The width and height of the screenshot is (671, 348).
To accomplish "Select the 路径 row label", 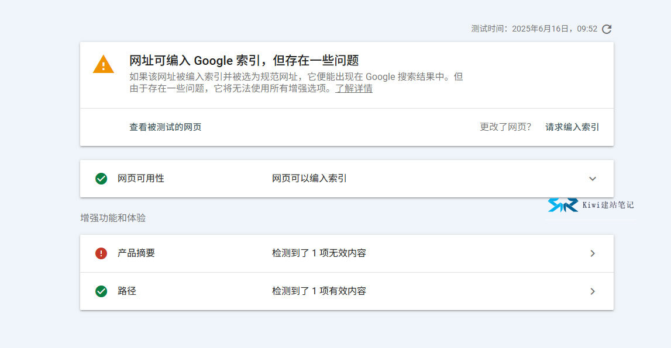I will click(x=127, y=291).
